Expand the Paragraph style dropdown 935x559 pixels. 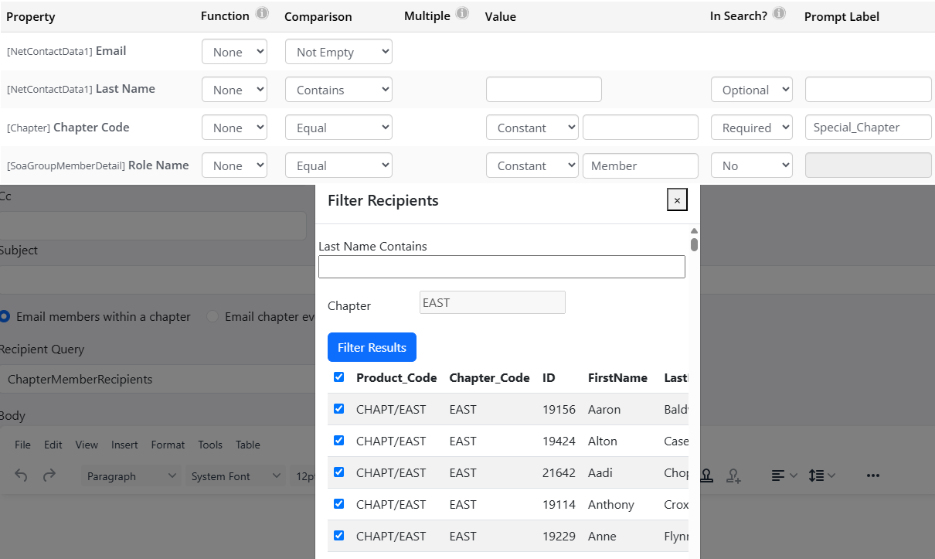(131, 476)
